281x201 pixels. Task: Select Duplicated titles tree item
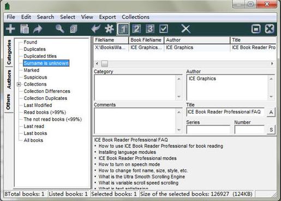40,56
